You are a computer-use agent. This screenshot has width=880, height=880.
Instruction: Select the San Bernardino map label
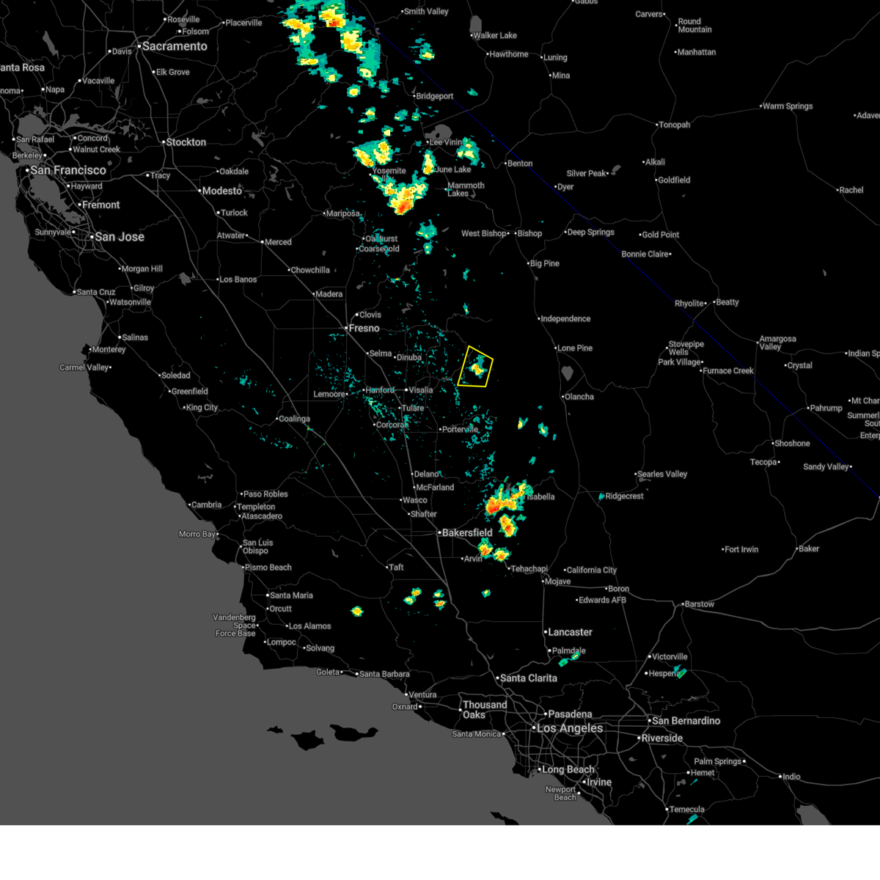[x=686, y=721]
